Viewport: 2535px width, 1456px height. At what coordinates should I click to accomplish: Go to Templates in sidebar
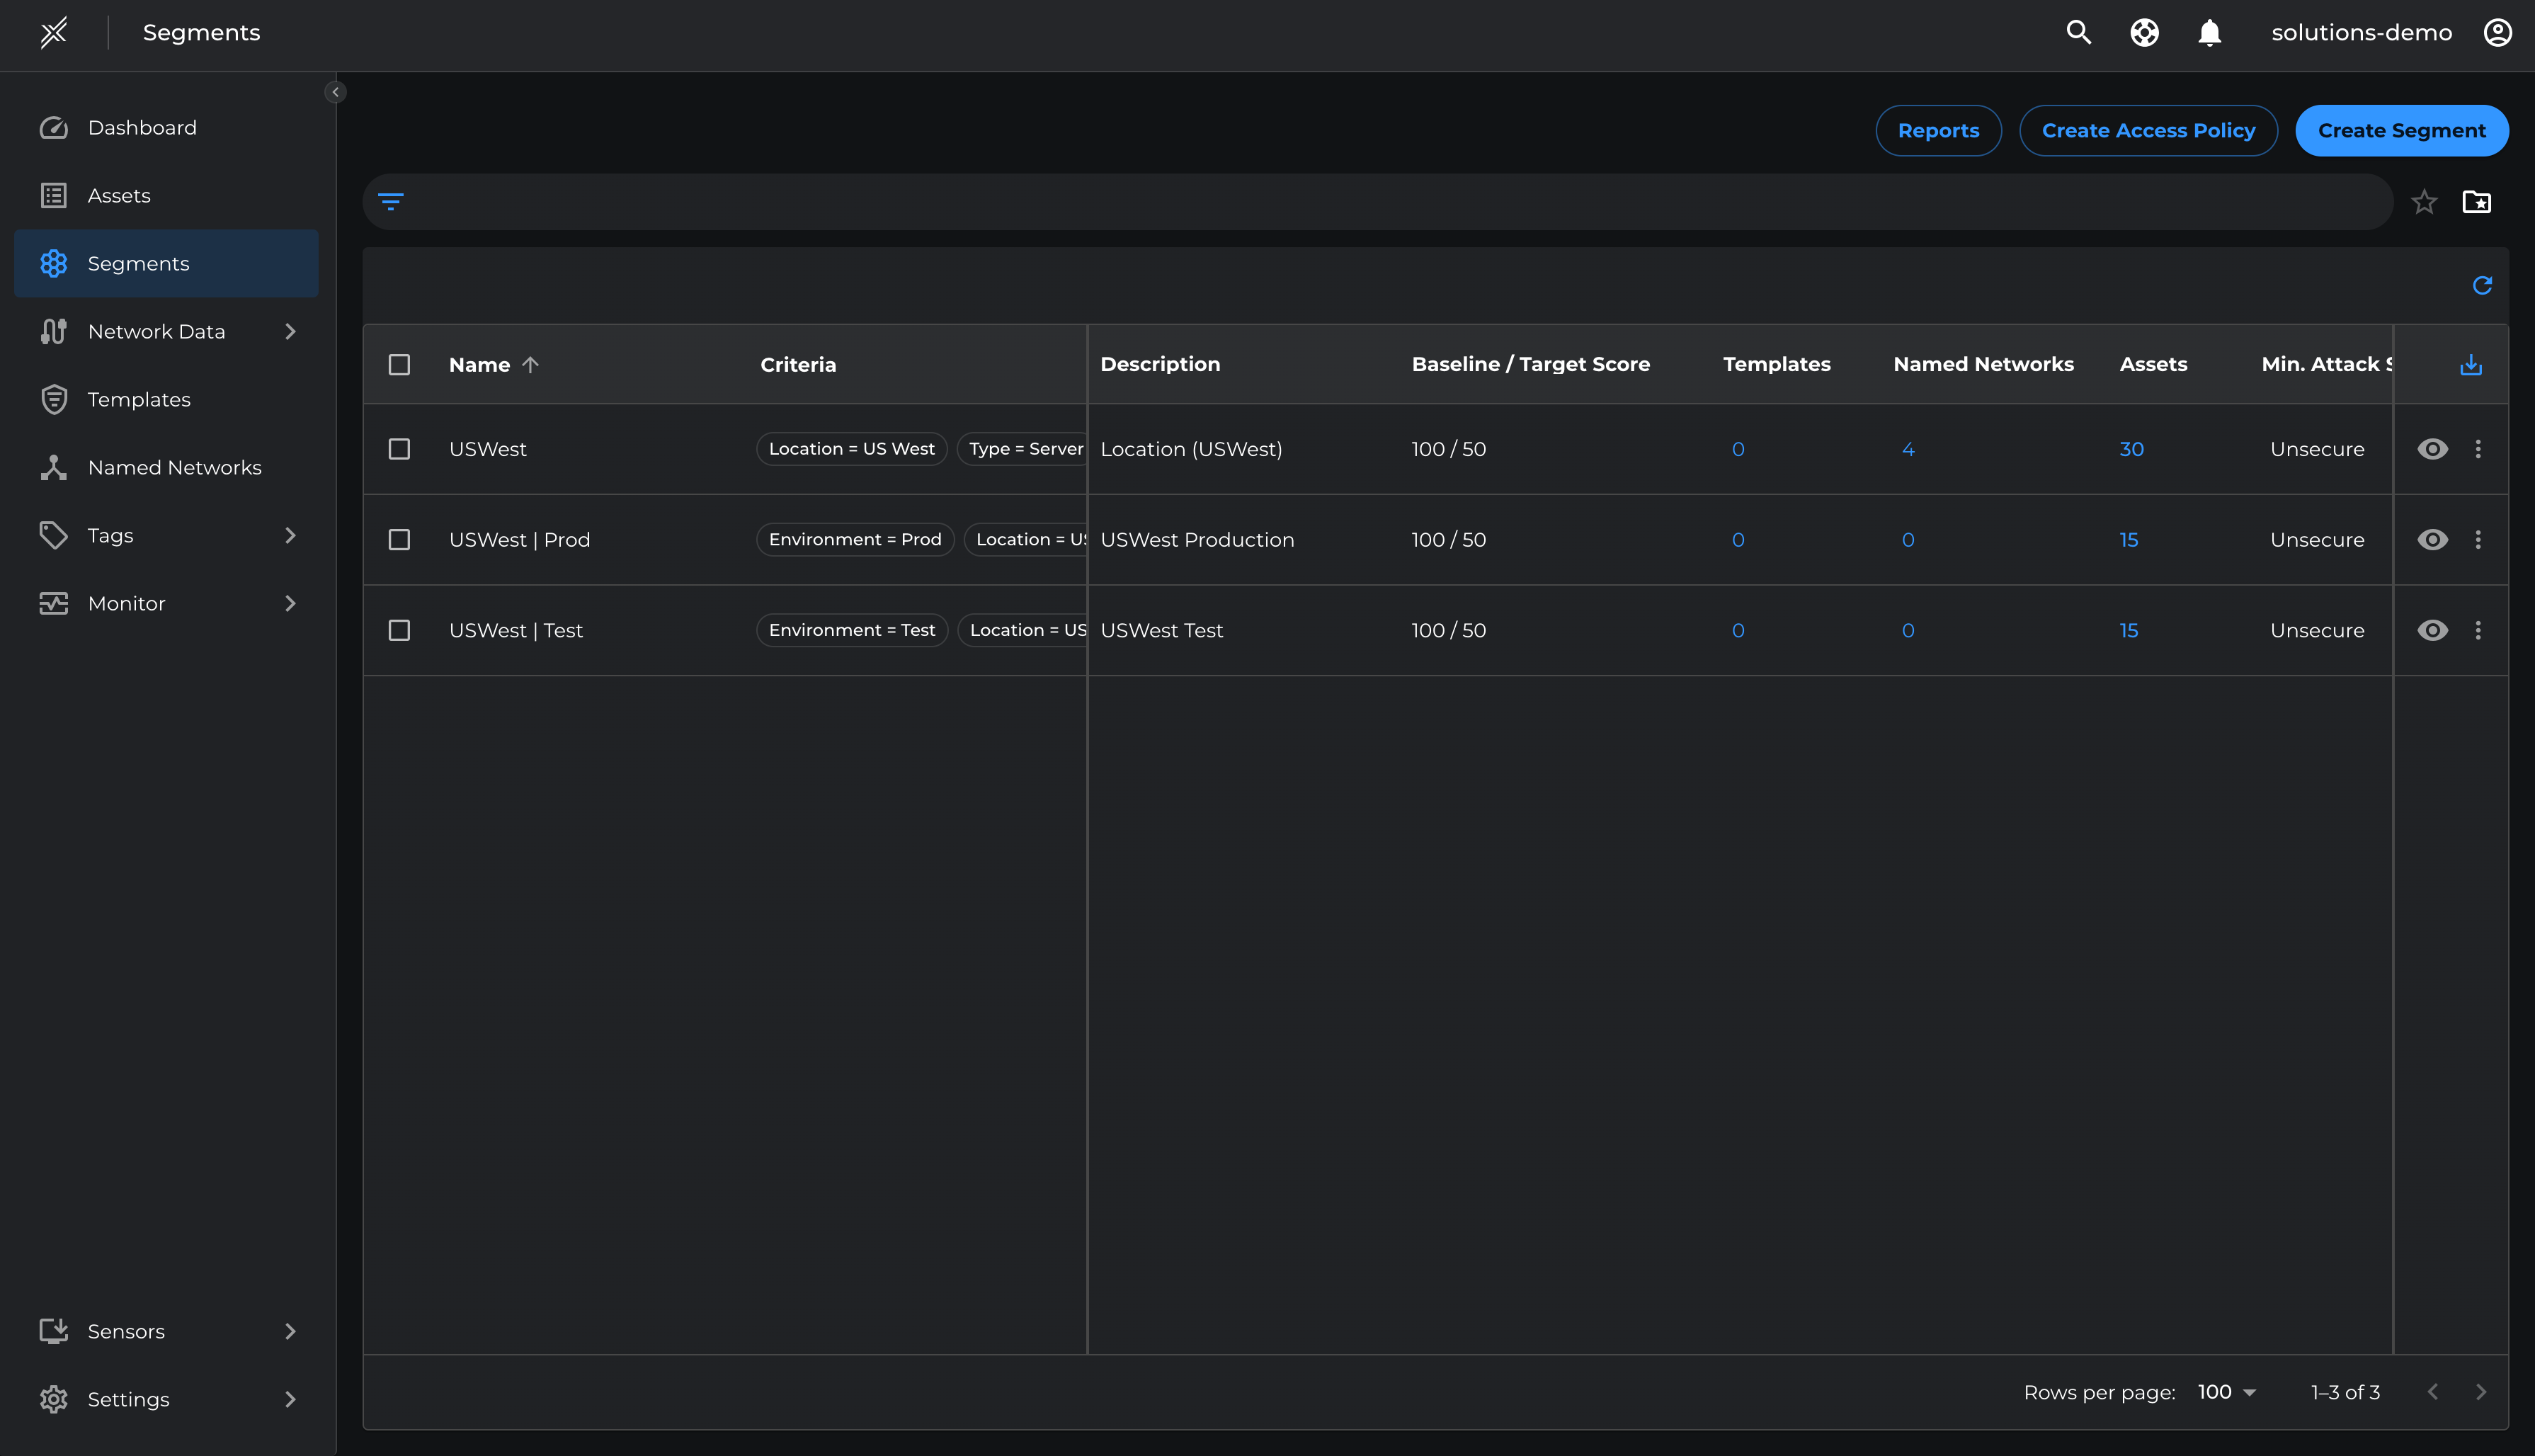[x=139, y=399]
